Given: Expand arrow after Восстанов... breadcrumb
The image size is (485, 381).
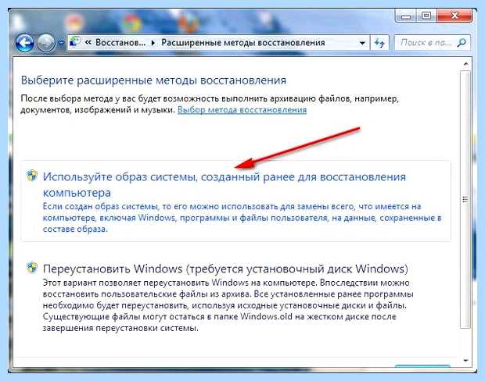Looking at the screenshot, I should pos(153,43).
